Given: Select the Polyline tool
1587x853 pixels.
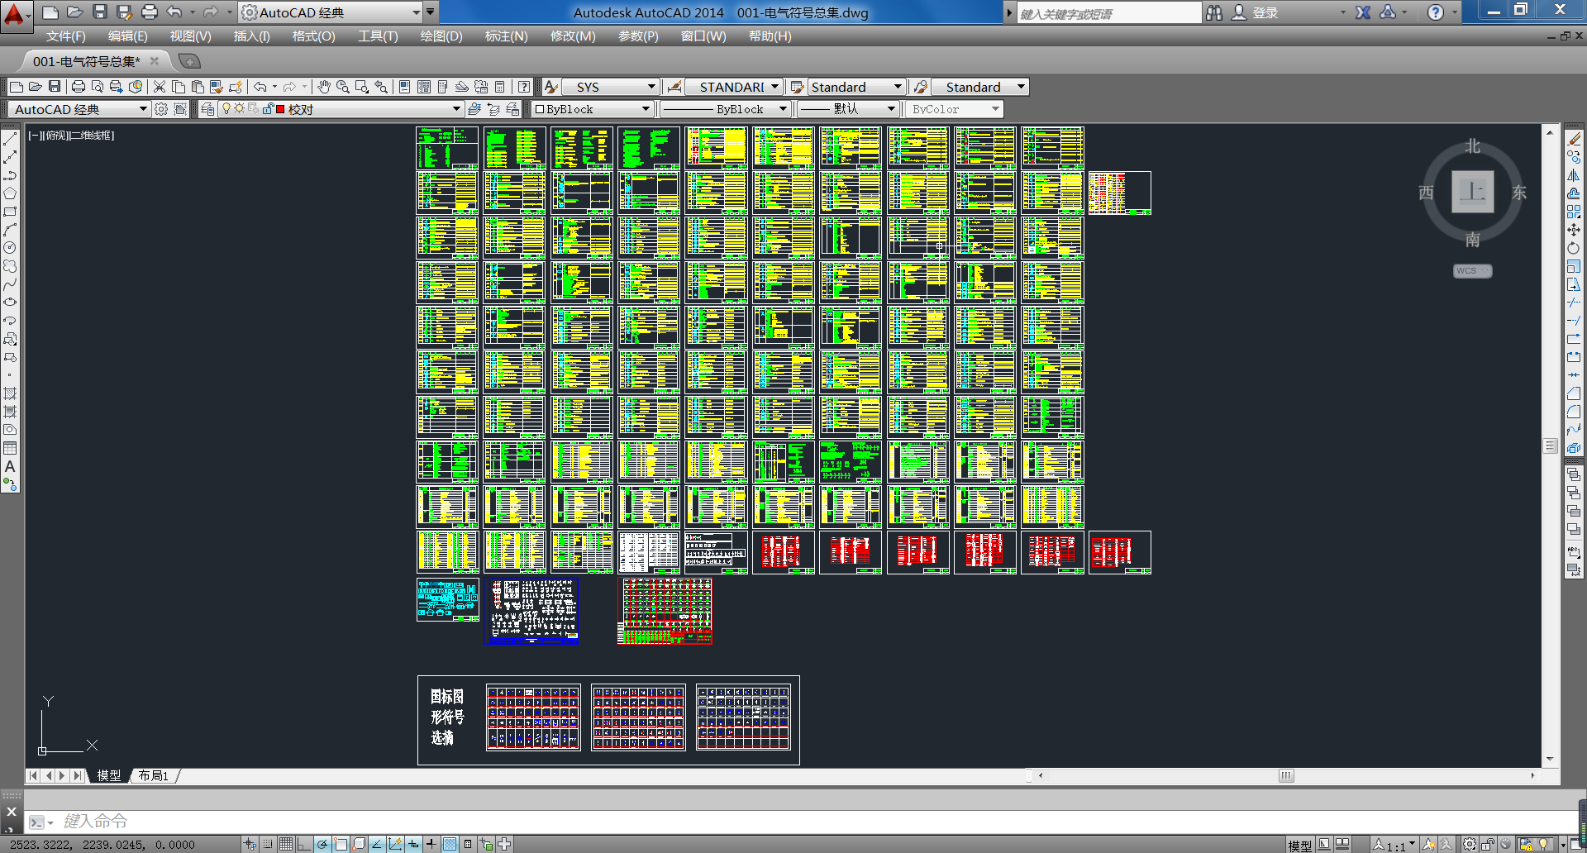Looking at the screenshot, I should 10,175.
